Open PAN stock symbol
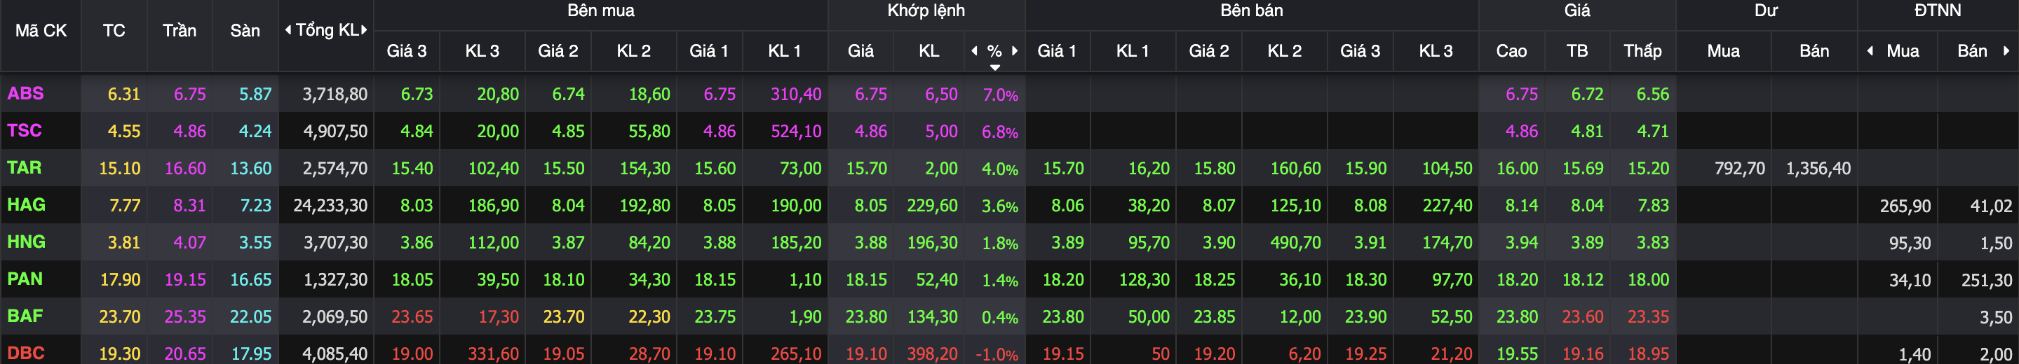2019x364 pixels. pos(25,279)
